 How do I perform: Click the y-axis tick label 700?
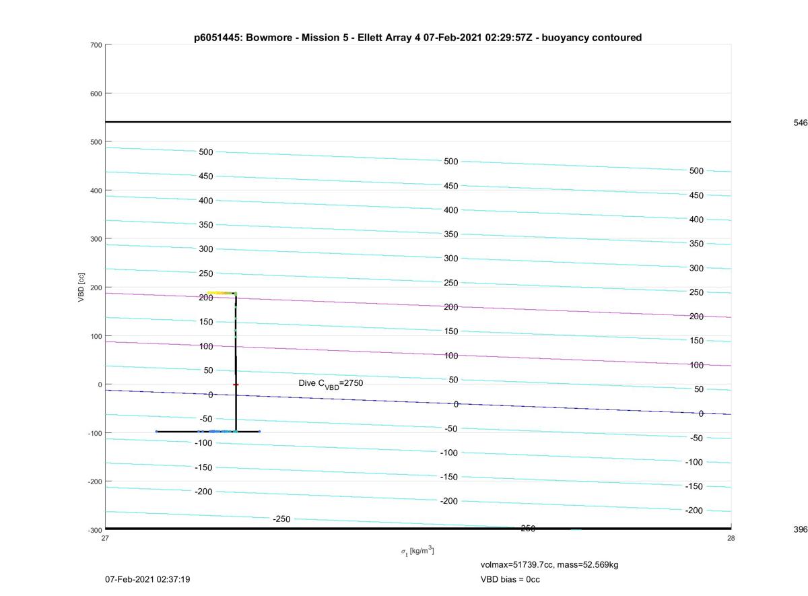[95, 45]
